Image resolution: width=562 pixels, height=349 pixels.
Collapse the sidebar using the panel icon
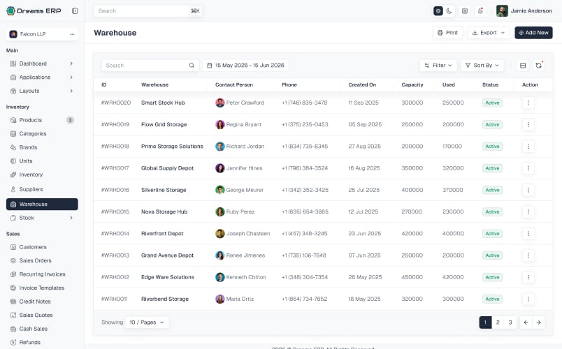click(x=75, y=10)
